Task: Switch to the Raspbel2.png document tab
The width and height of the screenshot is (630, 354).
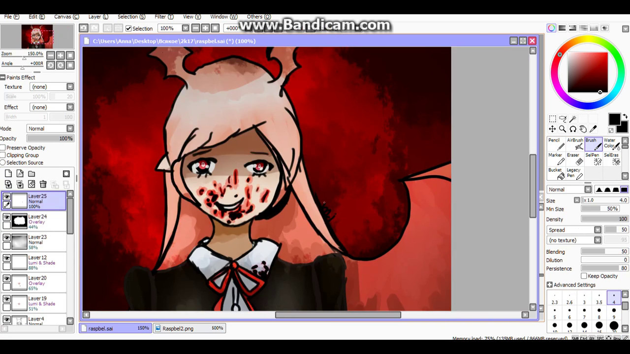Action: click(x=189, y=328)
